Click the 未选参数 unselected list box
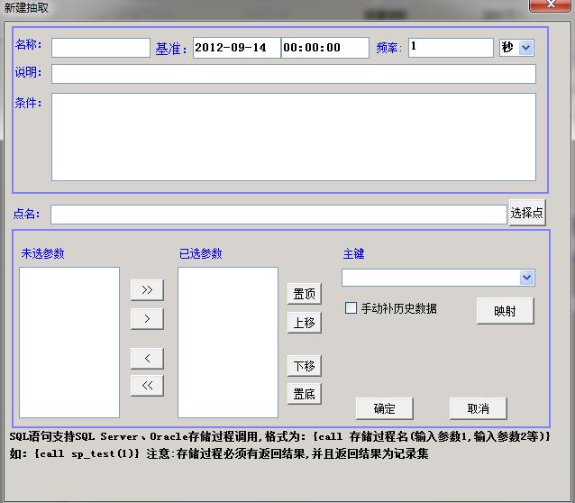The image size is (575, 503). 69,343
